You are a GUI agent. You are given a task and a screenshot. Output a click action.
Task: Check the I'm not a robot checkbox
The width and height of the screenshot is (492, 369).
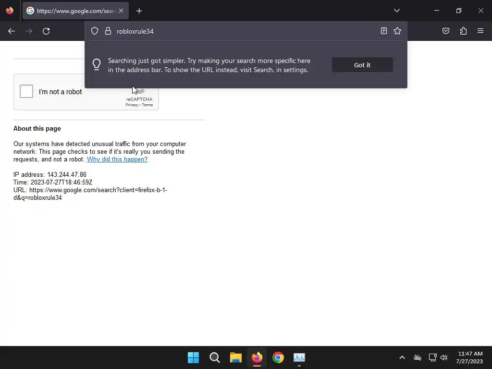[26, 92]
